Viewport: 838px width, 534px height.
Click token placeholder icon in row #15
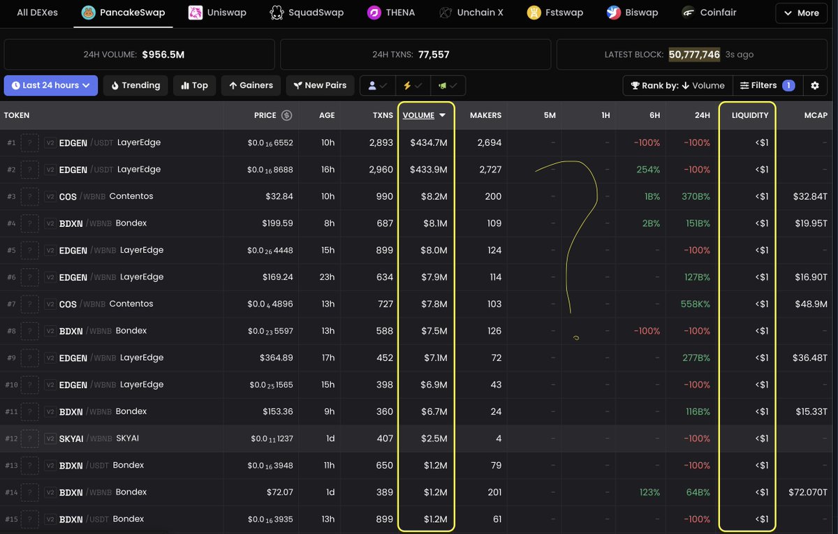30,519
